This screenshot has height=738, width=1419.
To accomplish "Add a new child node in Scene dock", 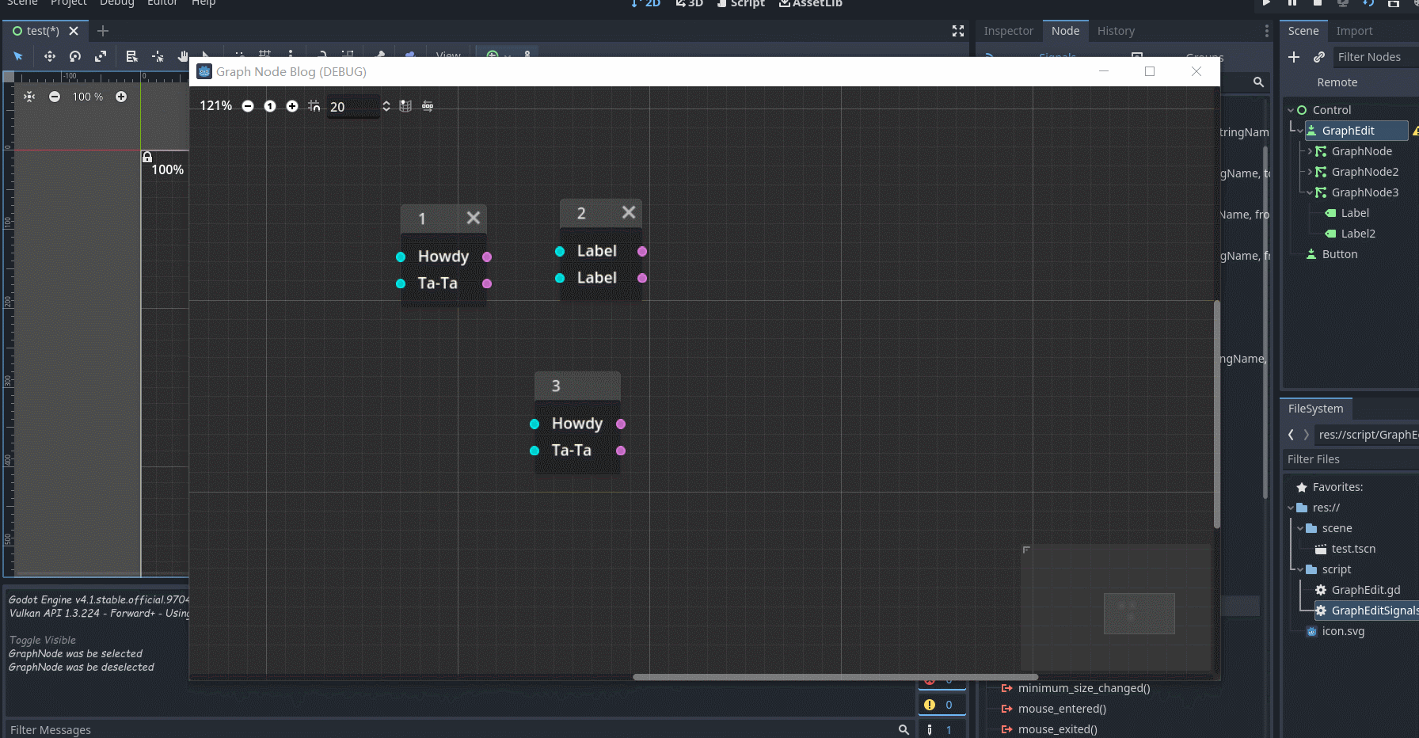I will click(x=1294, y=56).
